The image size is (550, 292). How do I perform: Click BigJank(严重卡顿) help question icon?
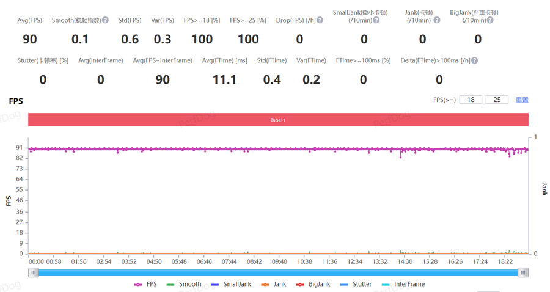coord(490,20)
